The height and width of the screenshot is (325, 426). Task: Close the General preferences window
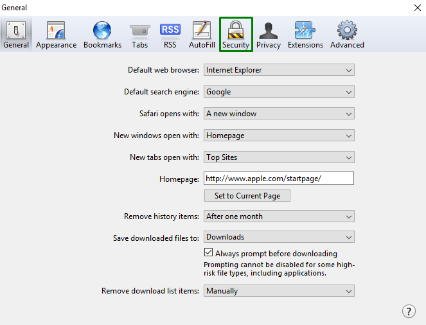click(x=416, y=8)
